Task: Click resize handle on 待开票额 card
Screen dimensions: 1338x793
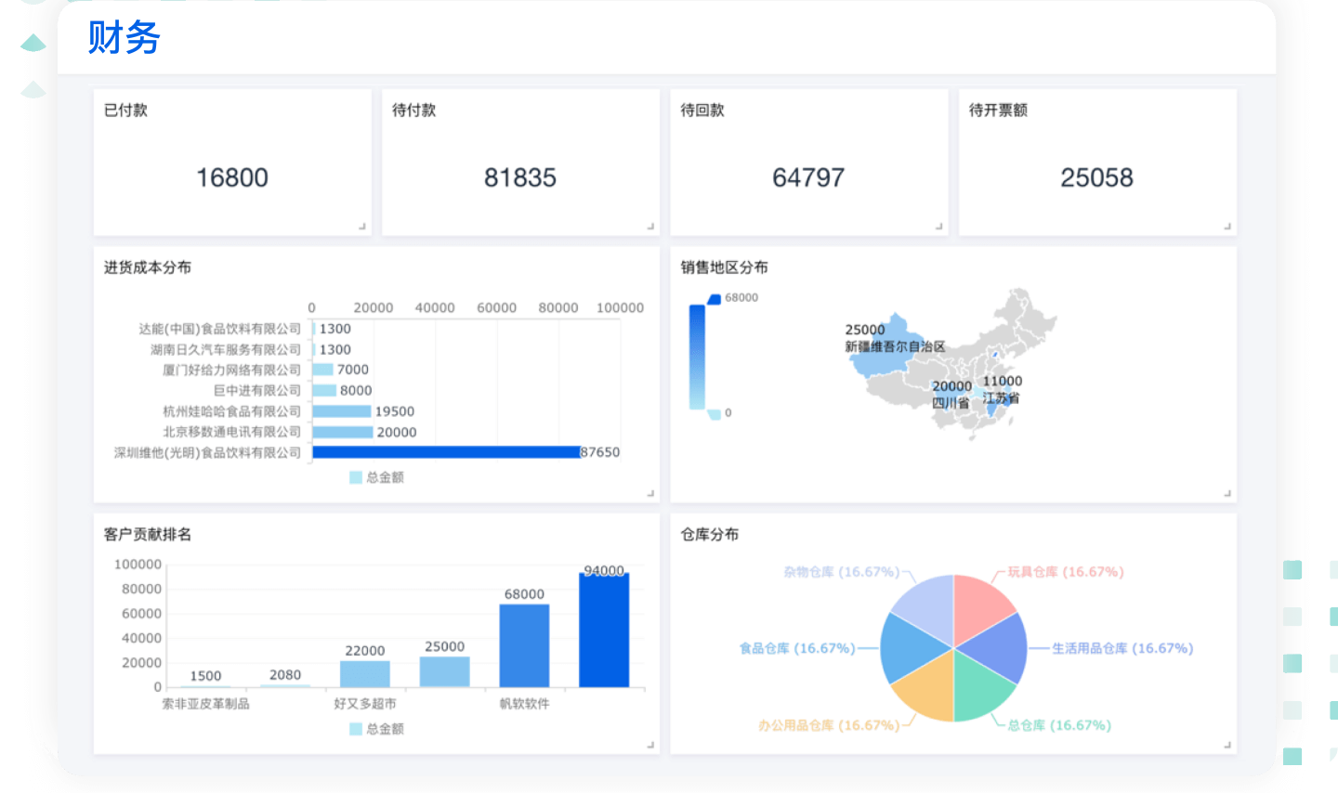Action: coord(1227,227)
